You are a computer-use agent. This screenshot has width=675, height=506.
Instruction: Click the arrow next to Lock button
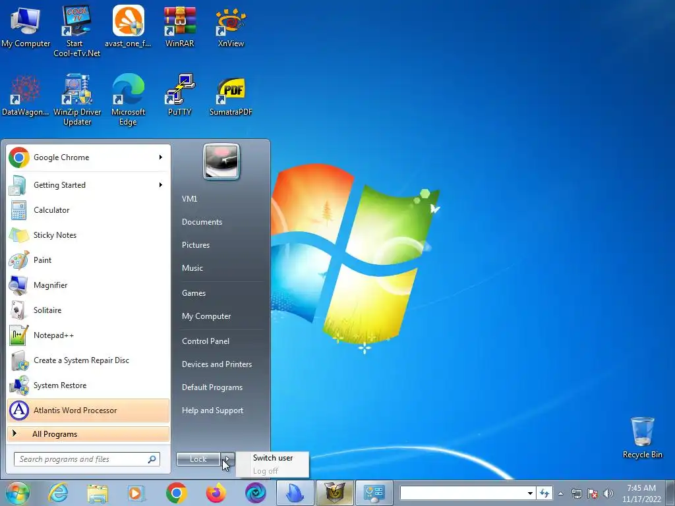[x=228, y=459]
